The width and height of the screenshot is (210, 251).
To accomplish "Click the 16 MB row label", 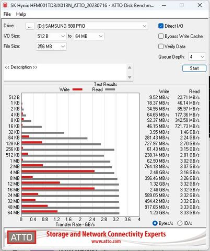I will (14, 190).
